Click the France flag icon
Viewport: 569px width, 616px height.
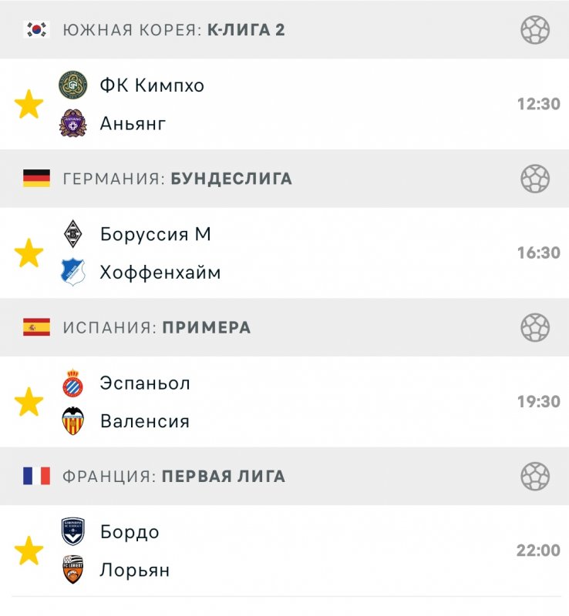click(x=36, y=477)
